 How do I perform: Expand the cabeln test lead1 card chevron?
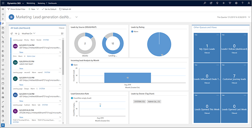(60, 69)
